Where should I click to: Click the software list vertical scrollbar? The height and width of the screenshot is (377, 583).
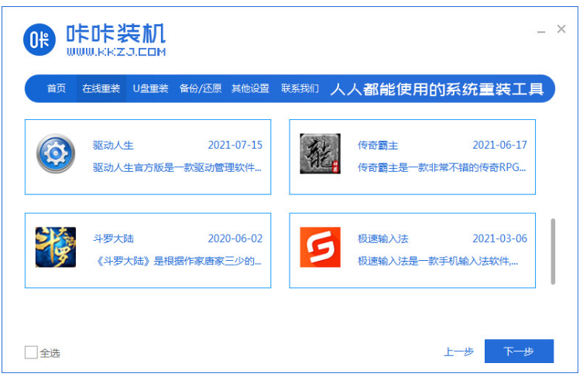pyautogui.click(x=553, y=251)
